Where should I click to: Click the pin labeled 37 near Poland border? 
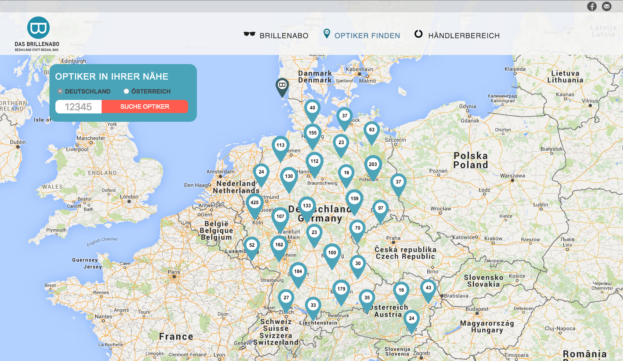399,185
